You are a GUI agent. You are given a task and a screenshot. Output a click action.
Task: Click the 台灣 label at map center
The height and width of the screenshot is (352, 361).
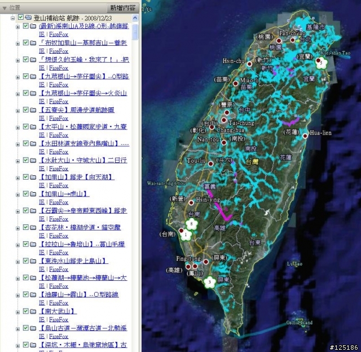coord(252,162)
